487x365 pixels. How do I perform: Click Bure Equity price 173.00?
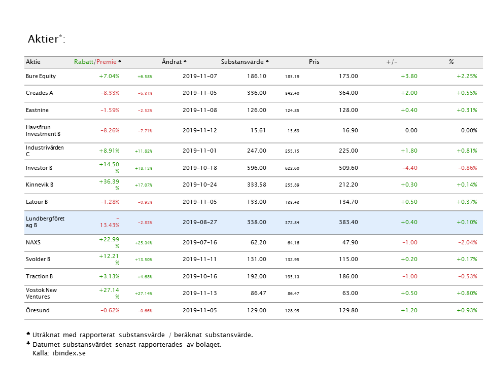click(349, 76)
